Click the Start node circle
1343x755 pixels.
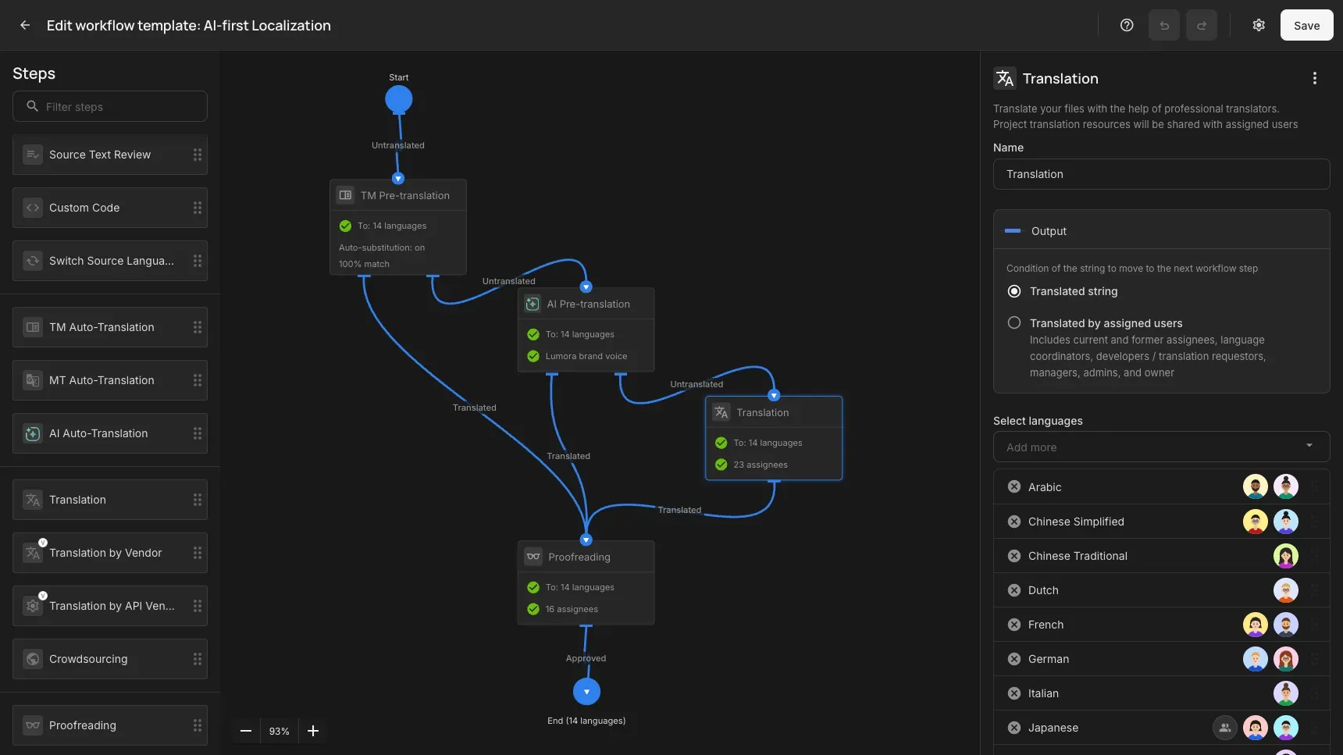point(398,99)
